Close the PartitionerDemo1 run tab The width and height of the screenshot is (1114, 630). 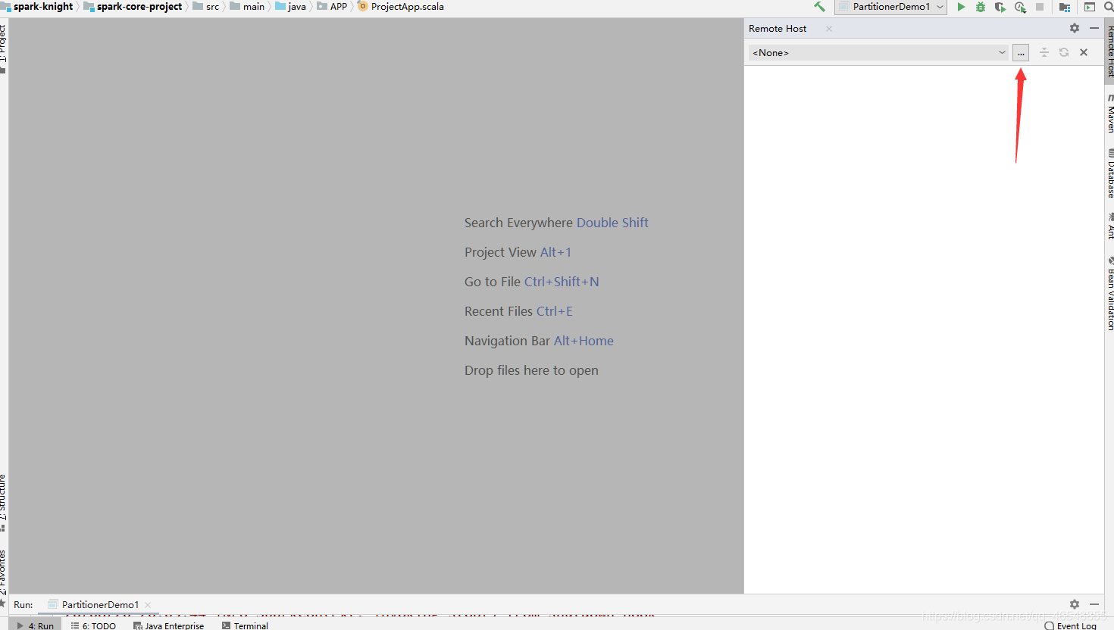coord(148,604)
